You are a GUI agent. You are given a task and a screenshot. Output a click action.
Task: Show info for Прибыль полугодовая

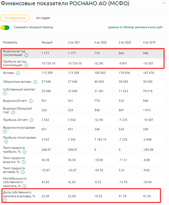pyautogui.click(x=5, y=141)
